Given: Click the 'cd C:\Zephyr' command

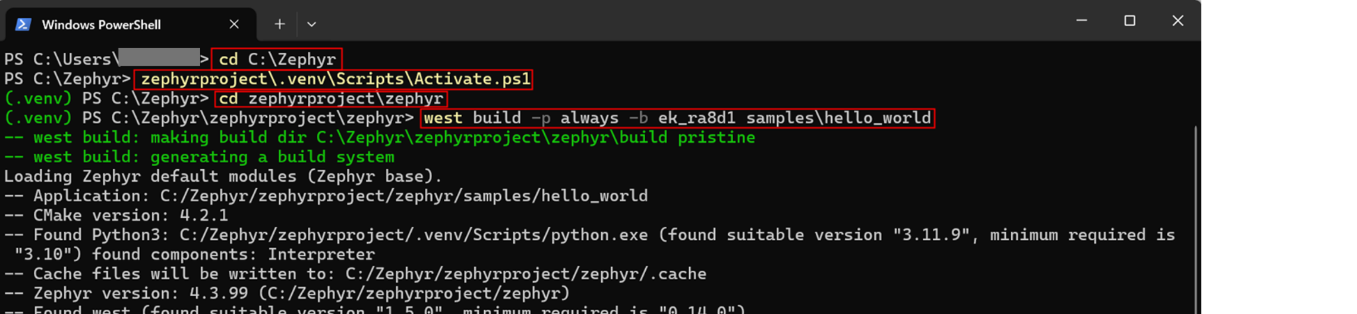Looking at the screenshot, I should (277, 59).
